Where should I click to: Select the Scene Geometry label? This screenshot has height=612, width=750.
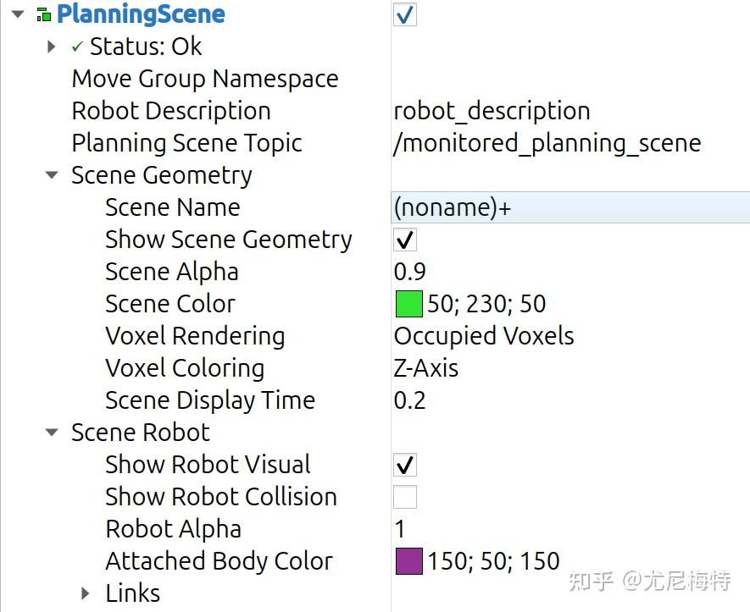[x=162, y=175]
